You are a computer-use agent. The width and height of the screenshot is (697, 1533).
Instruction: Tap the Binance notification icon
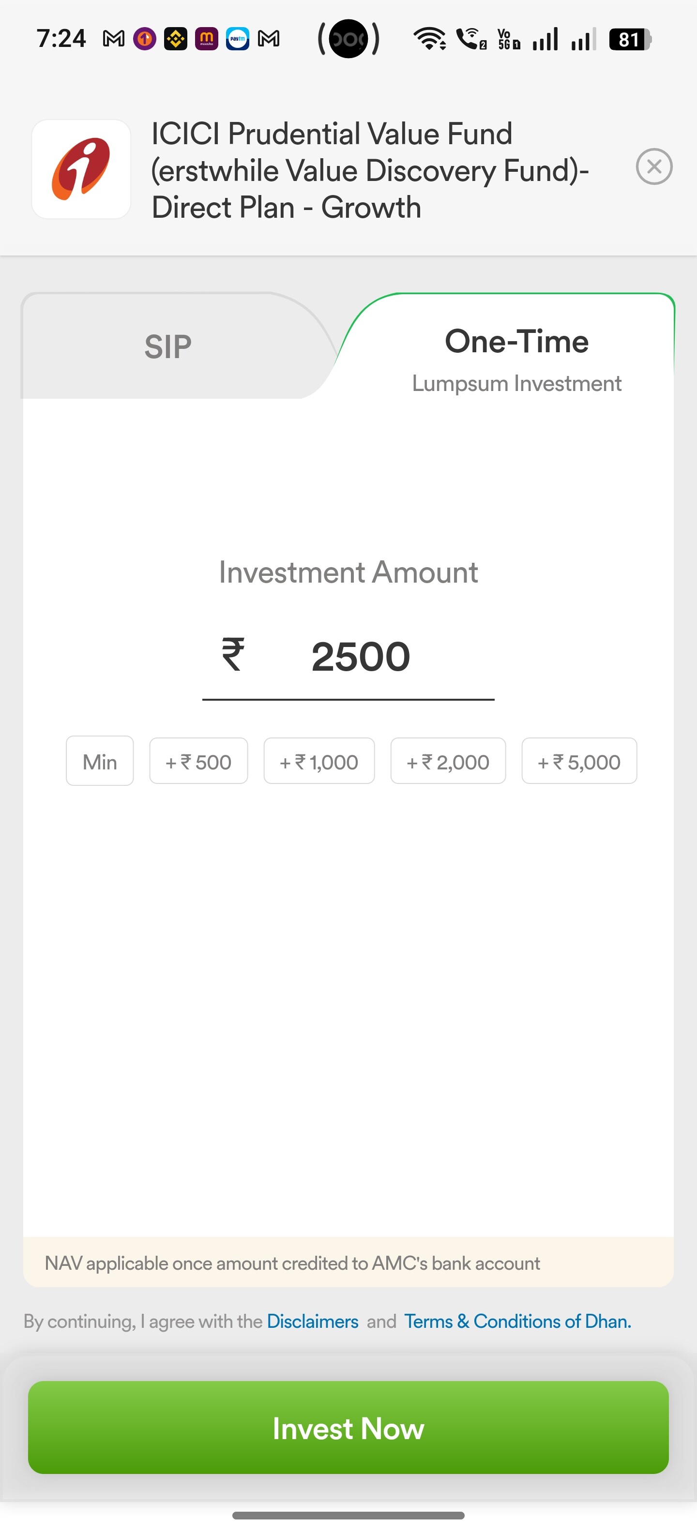click(x=176, y=39)
